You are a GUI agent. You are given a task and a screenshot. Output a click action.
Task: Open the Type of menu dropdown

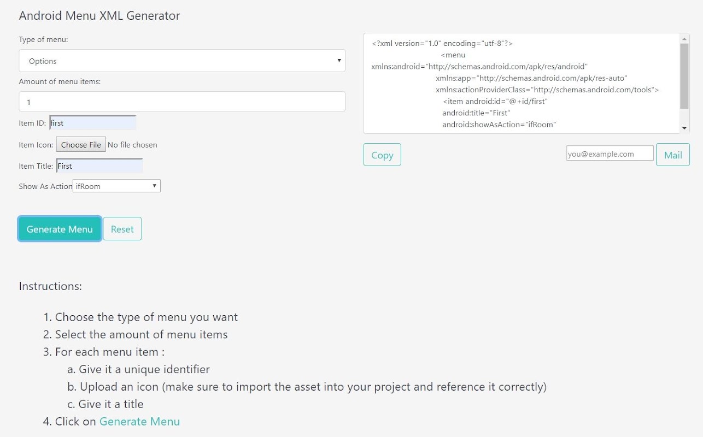coord(182,61)
